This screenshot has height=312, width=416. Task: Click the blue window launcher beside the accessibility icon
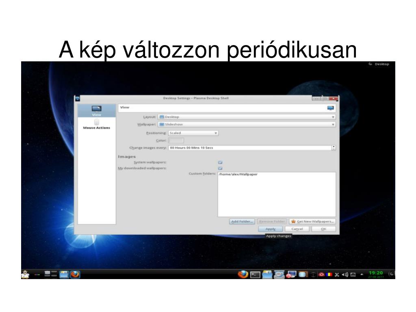click(303, 275)
